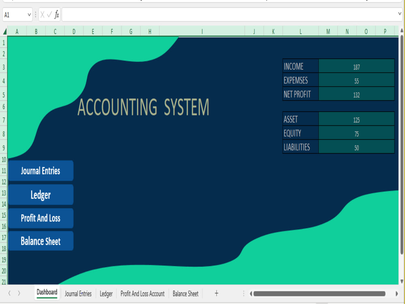This screenshot has height=304, width=405.
Task: Select all cells using the corner triangle
Action: [4, 31]
